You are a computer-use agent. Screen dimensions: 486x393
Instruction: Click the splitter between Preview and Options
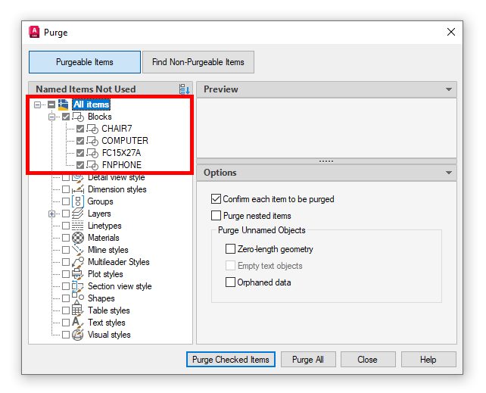click(x=326, y=161)
